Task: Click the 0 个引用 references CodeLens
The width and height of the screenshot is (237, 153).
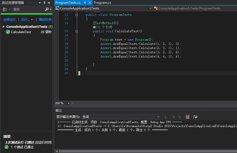Action: pos(105,27)
